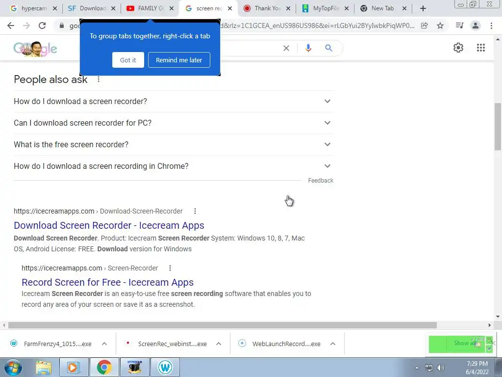
Task: Click the horizontal scrollbar thumb
Action: tap(222, 325)
